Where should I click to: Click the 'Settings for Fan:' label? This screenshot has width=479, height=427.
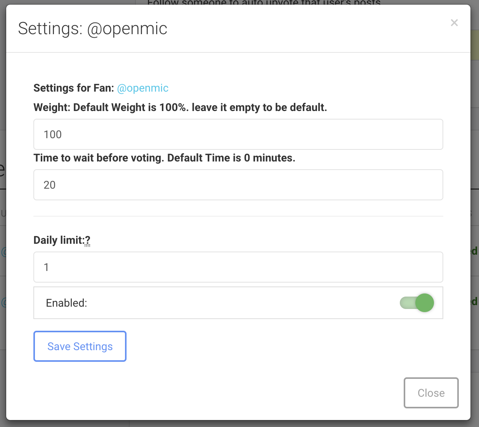click(x=73, y=88)
